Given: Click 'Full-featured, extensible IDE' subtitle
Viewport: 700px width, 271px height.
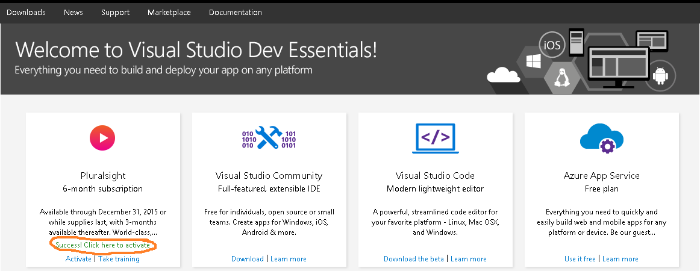Looking at the screenshot, I should coord(269,189).
